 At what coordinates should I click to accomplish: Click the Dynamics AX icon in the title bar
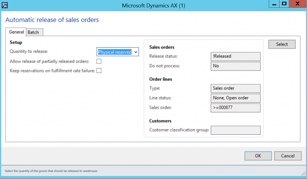[4, 4]
